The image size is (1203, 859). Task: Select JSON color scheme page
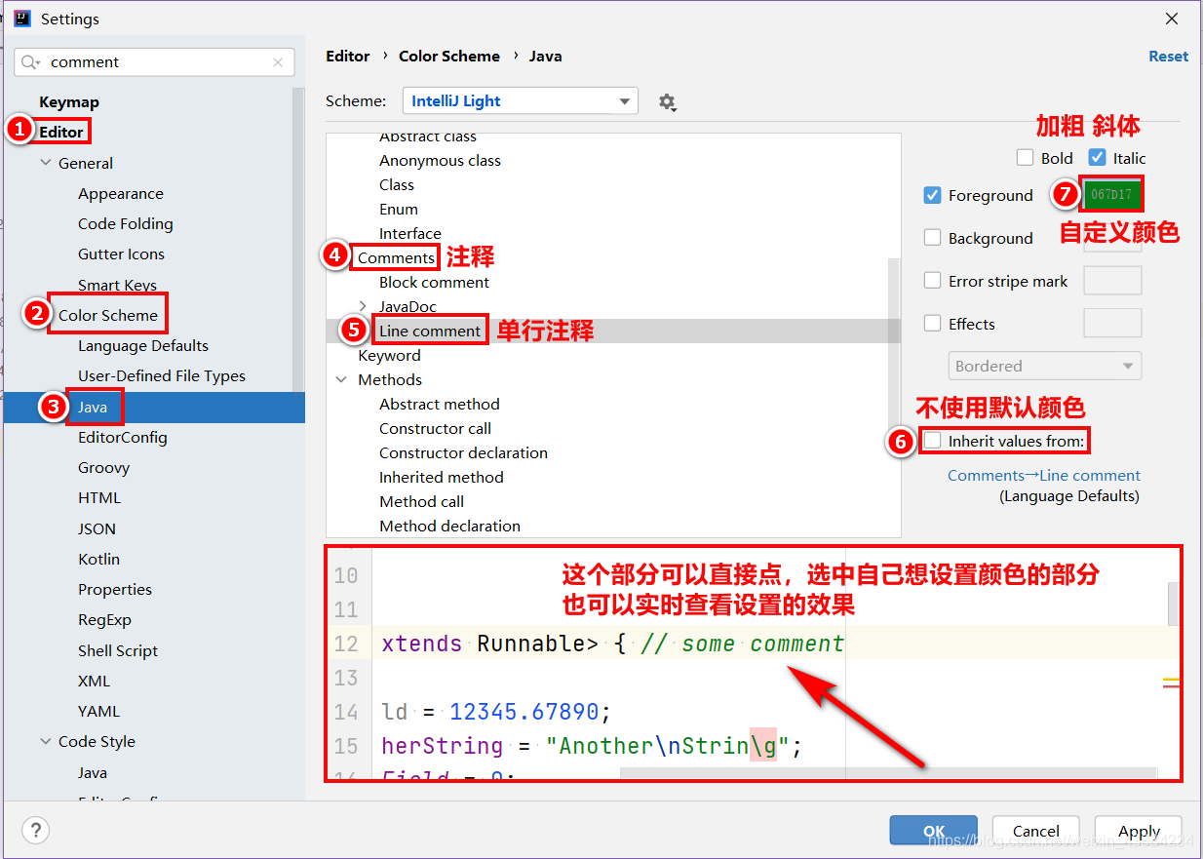point(97,528)
